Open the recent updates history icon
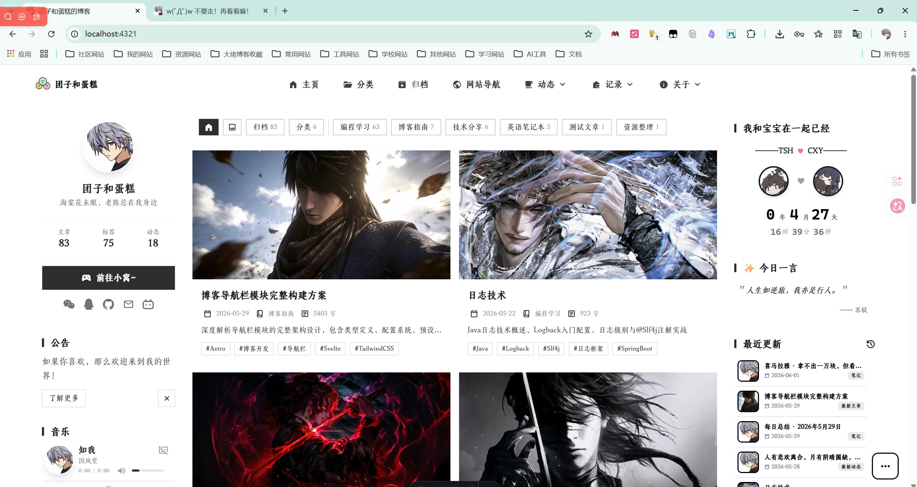The height and width of the screenshot is (487, 917). click(x=870, y=344)
